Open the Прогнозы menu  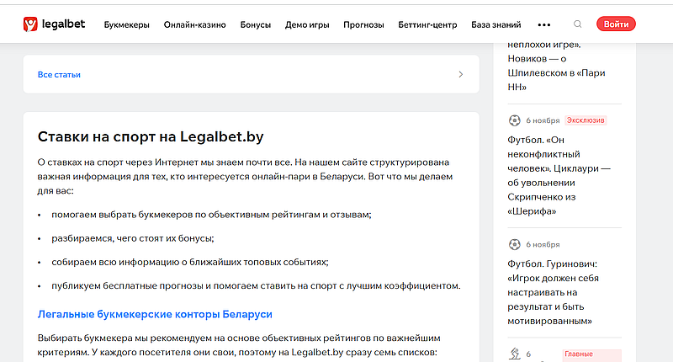(363, 25)
